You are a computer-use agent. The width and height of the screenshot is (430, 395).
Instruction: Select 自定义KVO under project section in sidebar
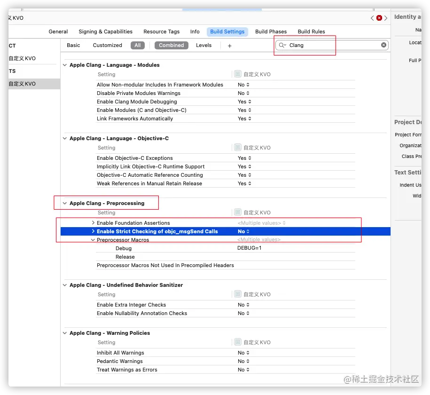[x=22, y=58]
